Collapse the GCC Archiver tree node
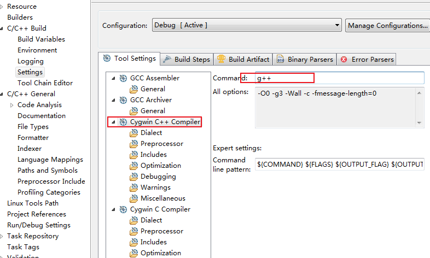The height and width of the screenshot is (258, 430). point(113,100)
